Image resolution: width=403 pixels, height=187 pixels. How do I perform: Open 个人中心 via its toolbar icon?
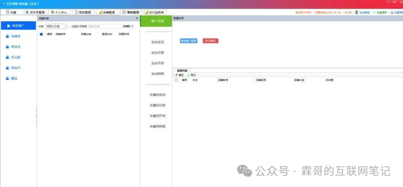point(52,12)
